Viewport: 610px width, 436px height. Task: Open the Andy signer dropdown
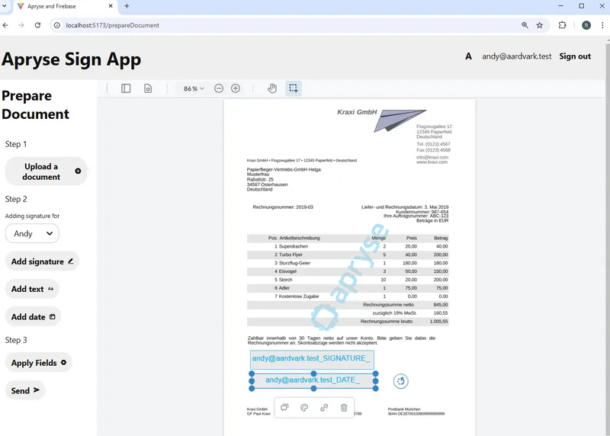click(x=32, y=234)
